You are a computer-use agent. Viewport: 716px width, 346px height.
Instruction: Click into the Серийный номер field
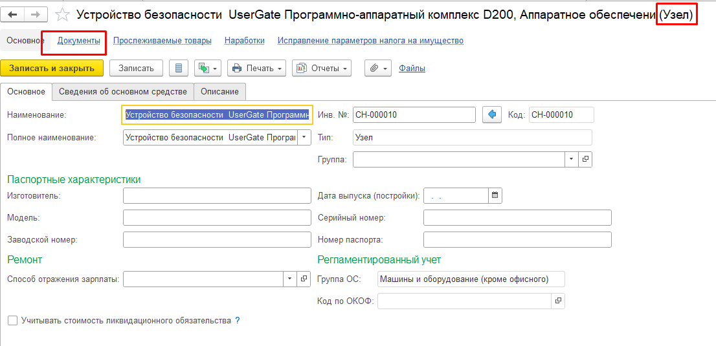(517, 218)
